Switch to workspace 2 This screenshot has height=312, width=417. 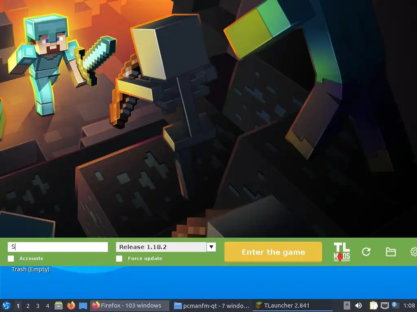[x=28, y=306]
